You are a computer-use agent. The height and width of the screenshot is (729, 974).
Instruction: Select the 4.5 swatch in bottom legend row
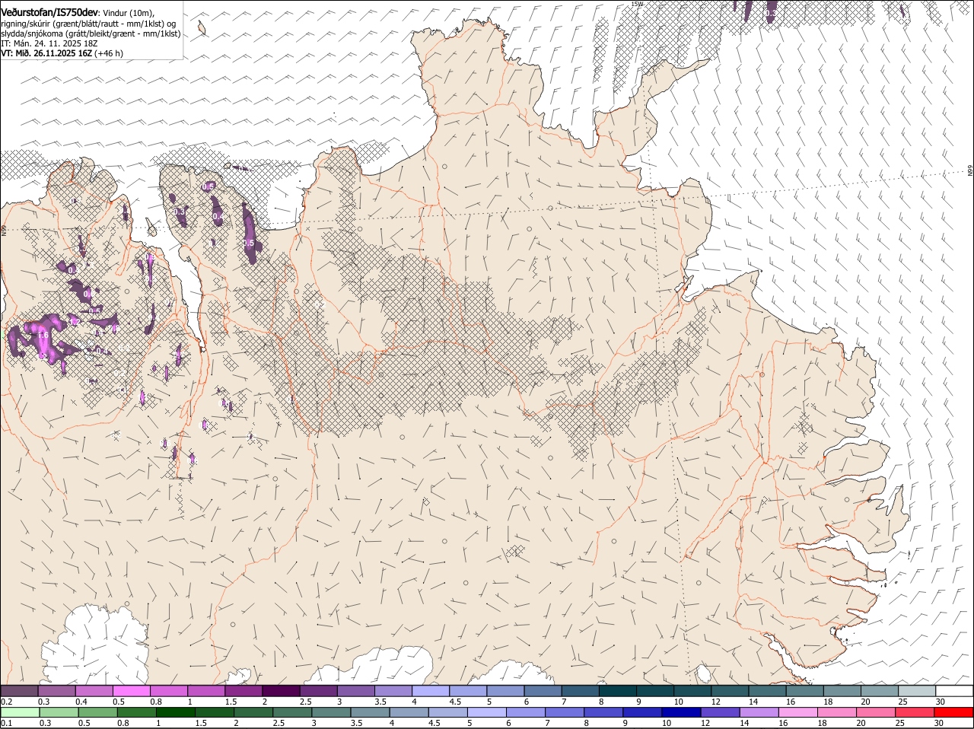[450, 712]
